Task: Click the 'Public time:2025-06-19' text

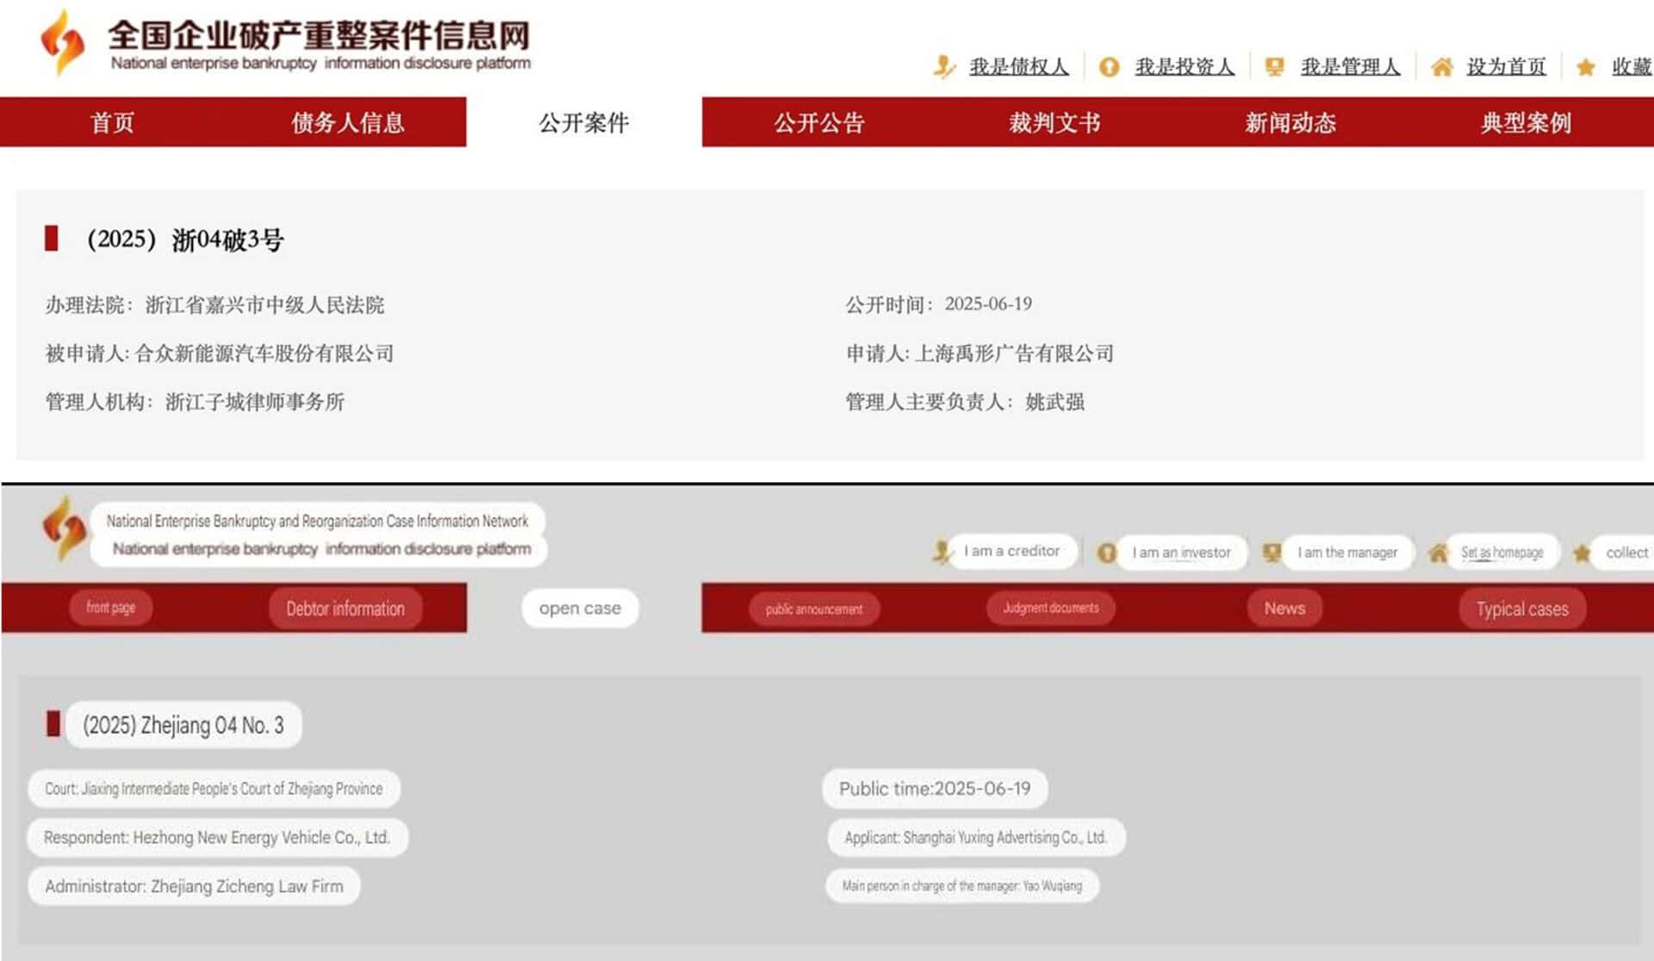Action: pos(935,789)
